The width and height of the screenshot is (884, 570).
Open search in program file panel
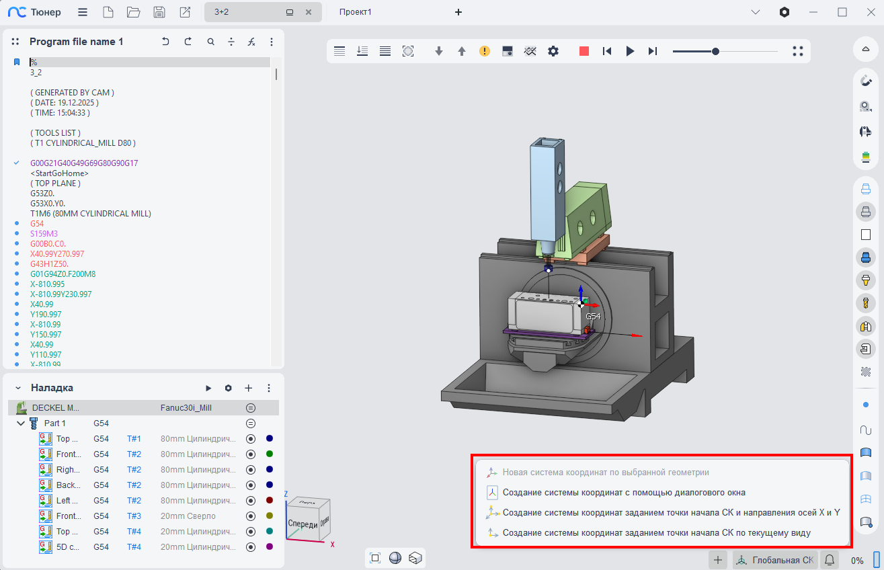[210, 42]
